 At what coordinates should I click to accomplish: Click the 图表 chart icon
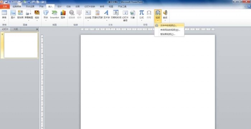tap(63, 14)
